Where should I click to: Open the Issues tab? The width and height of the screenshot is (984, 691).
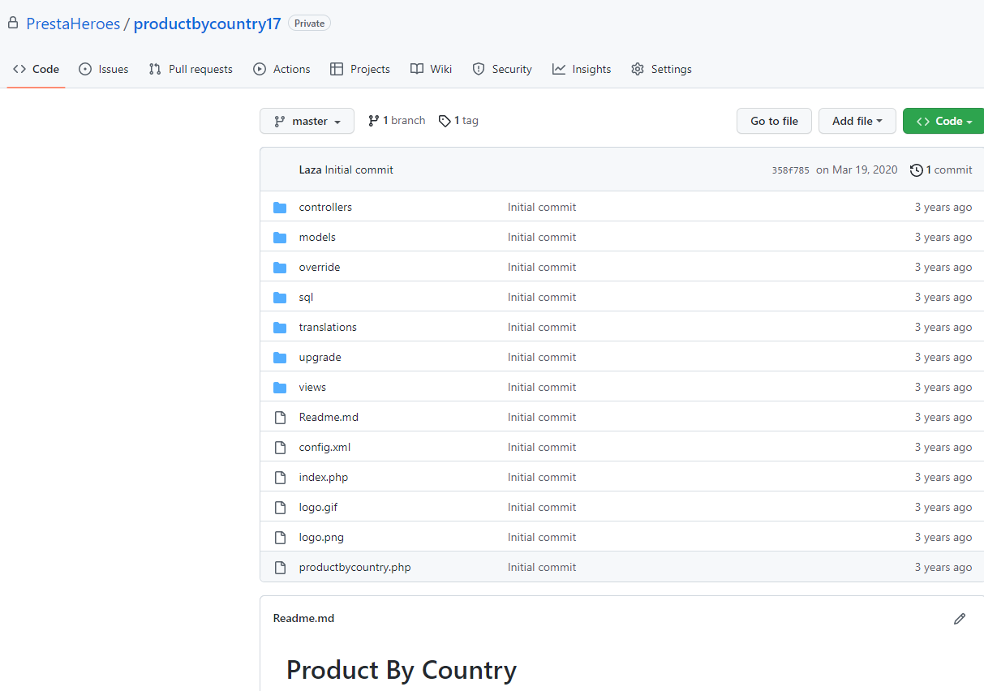pyautogui.click(x=103, y=69)
